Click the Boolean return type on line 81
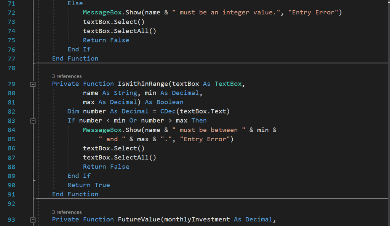The height and width of the screenshot is (226, 390). tap(170, 102)
